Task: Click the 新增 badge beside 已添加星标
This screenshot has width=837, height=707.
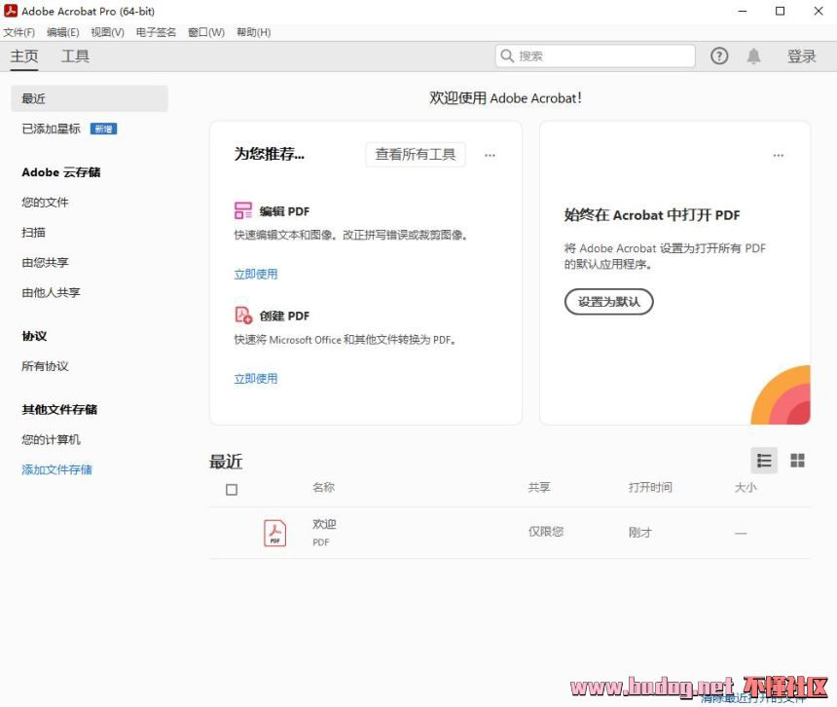Action: [x=103, y=129]
